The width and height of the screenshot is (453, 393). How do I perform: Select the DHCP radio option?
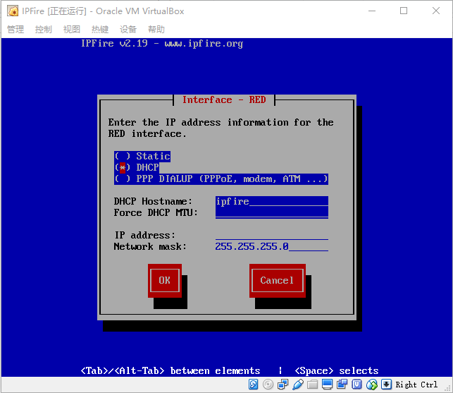tap(137, 167)
